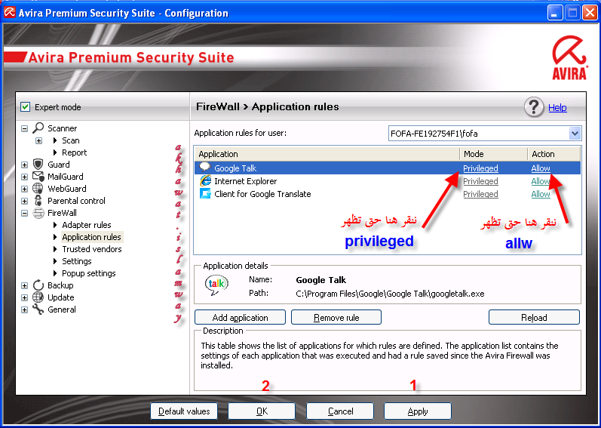601x428 pixels.
Task: Expand the MailGuard tree node
Action: pyautogui.click(x=25, y=177)
